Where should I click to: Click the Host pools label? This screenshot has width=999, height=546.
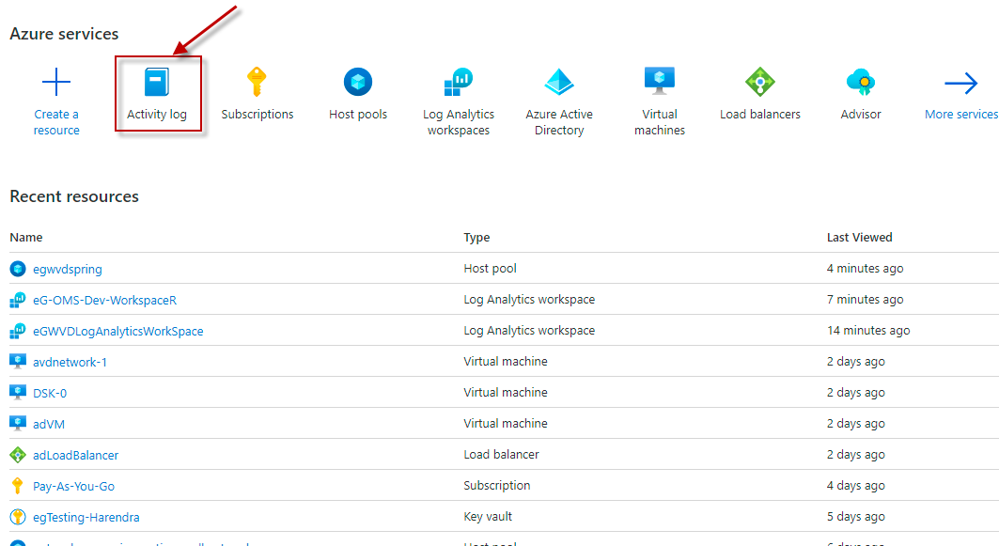358,114
